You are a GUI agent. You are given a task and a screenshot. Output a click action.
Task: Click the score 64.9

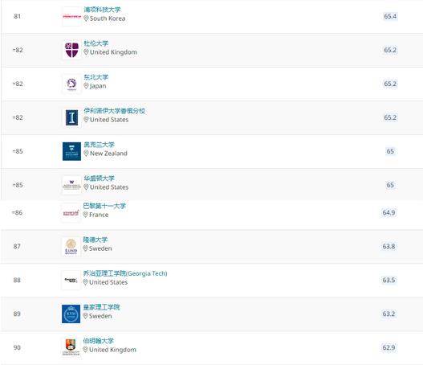click(388, 212)
